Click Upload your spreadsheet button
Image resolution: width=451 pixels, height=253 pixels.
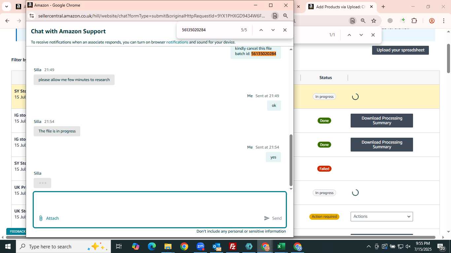pos(400,50)
